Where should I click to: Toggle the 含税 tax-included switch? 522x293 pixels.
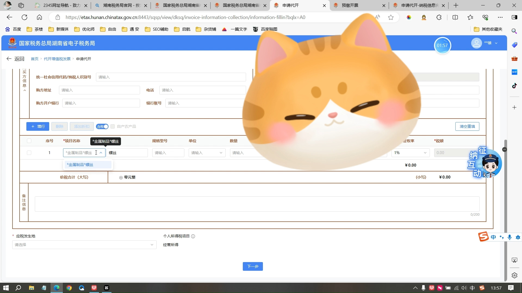point(102,126)
